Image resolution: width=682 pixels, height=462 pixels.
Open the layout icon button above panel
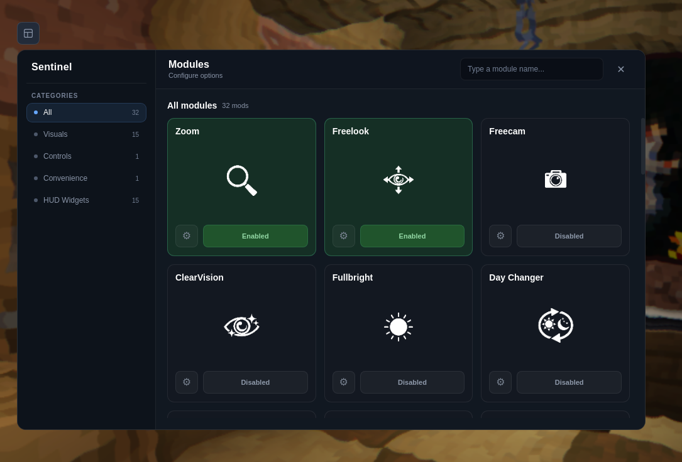(28, 33)
